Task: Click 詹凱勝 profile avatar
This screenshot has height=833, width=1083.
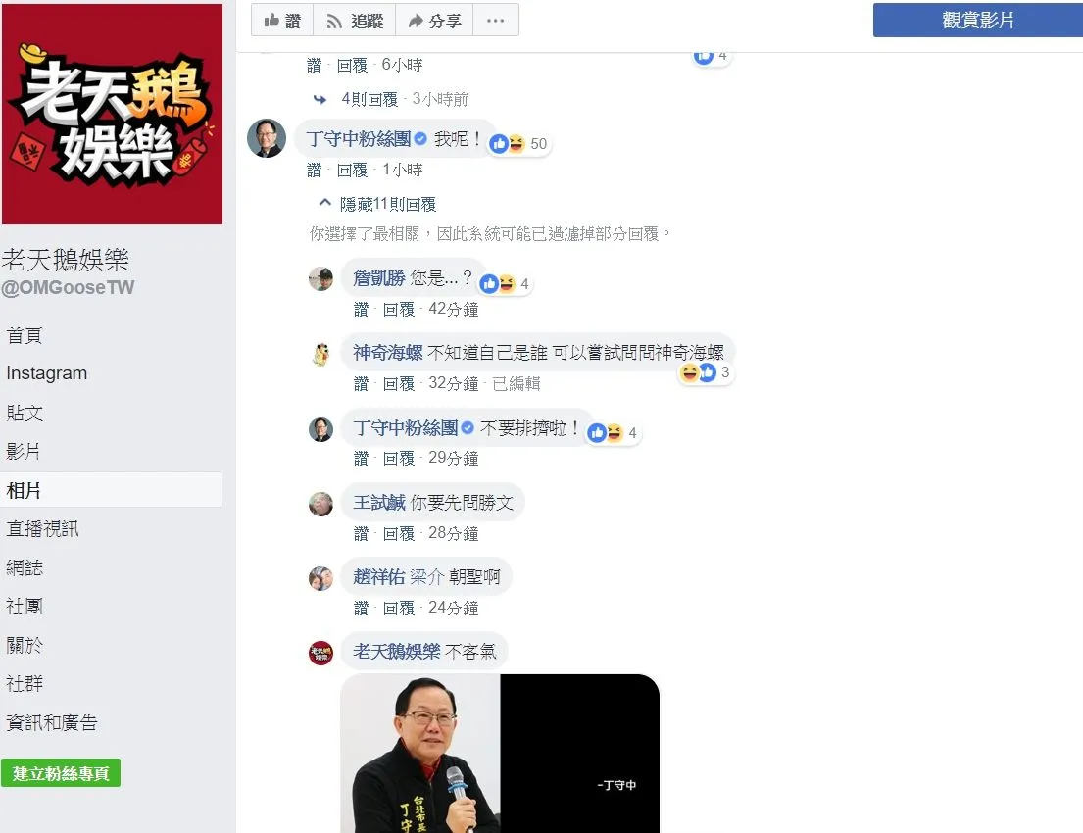Action: (320, 279)
